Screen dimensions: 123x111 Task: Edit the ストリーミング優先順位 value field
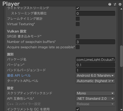click(x=95, y=13)
